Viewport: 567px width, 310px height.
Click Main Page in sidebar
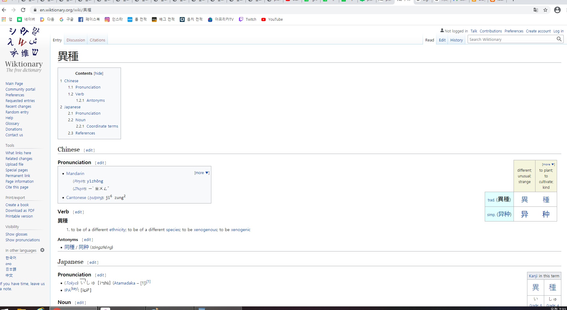tap(14, 84)
